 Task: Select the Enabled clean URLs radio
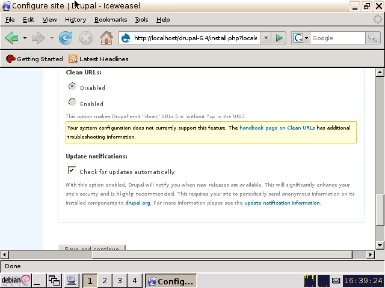pos(72,103)
